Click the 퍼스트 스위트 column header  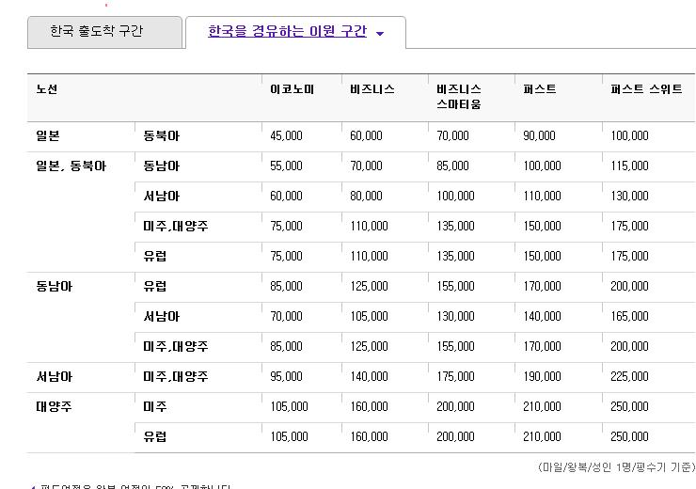point(646,89)
